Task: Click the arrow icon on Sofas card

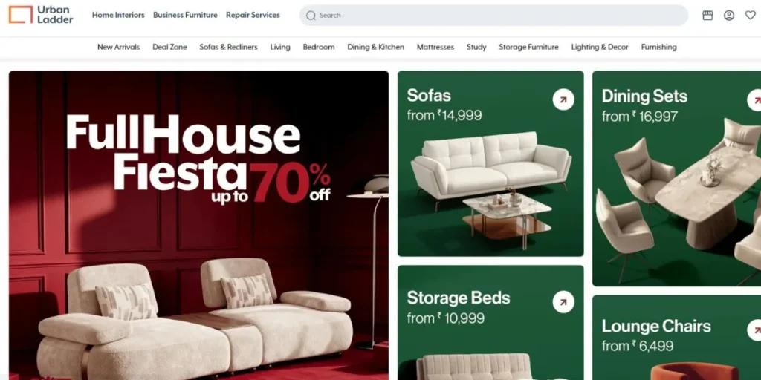Action: tap(563, 100)
